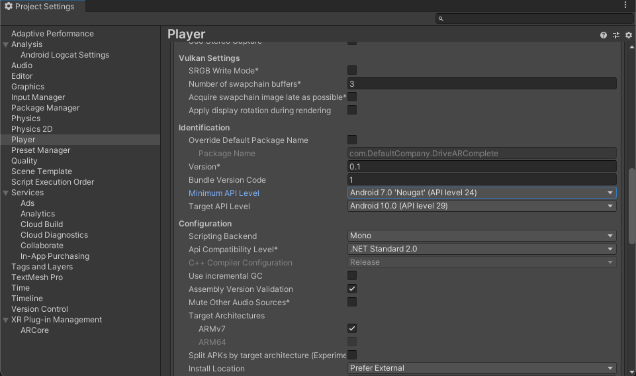Click the help question mark icon
636x376 pixels.
[604, 35]
